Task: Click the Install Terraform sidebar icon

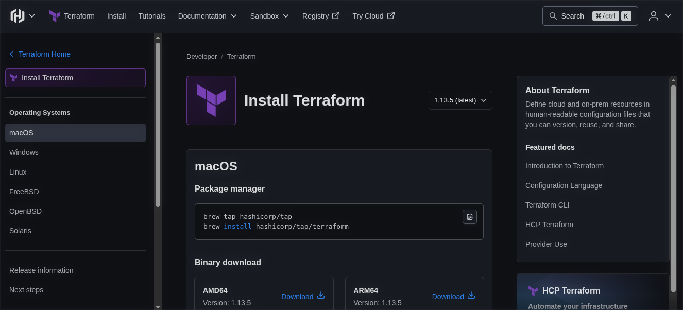Action: pyautogui.click(x=13, y=77)
